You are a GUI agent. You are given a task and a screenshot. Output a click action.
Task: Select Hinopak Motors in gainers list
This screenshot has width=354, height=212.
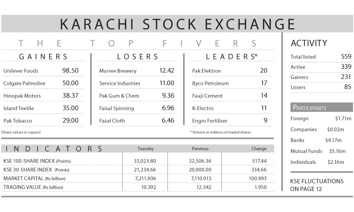click(x=22, y=95)
